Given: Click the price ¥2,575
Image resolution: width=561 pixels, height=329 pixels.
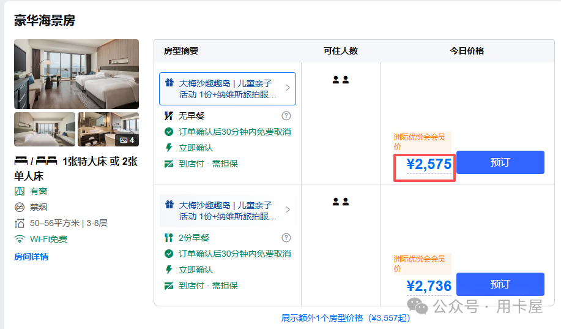Looking at the screenshot, I should click(x=429, y=164).
